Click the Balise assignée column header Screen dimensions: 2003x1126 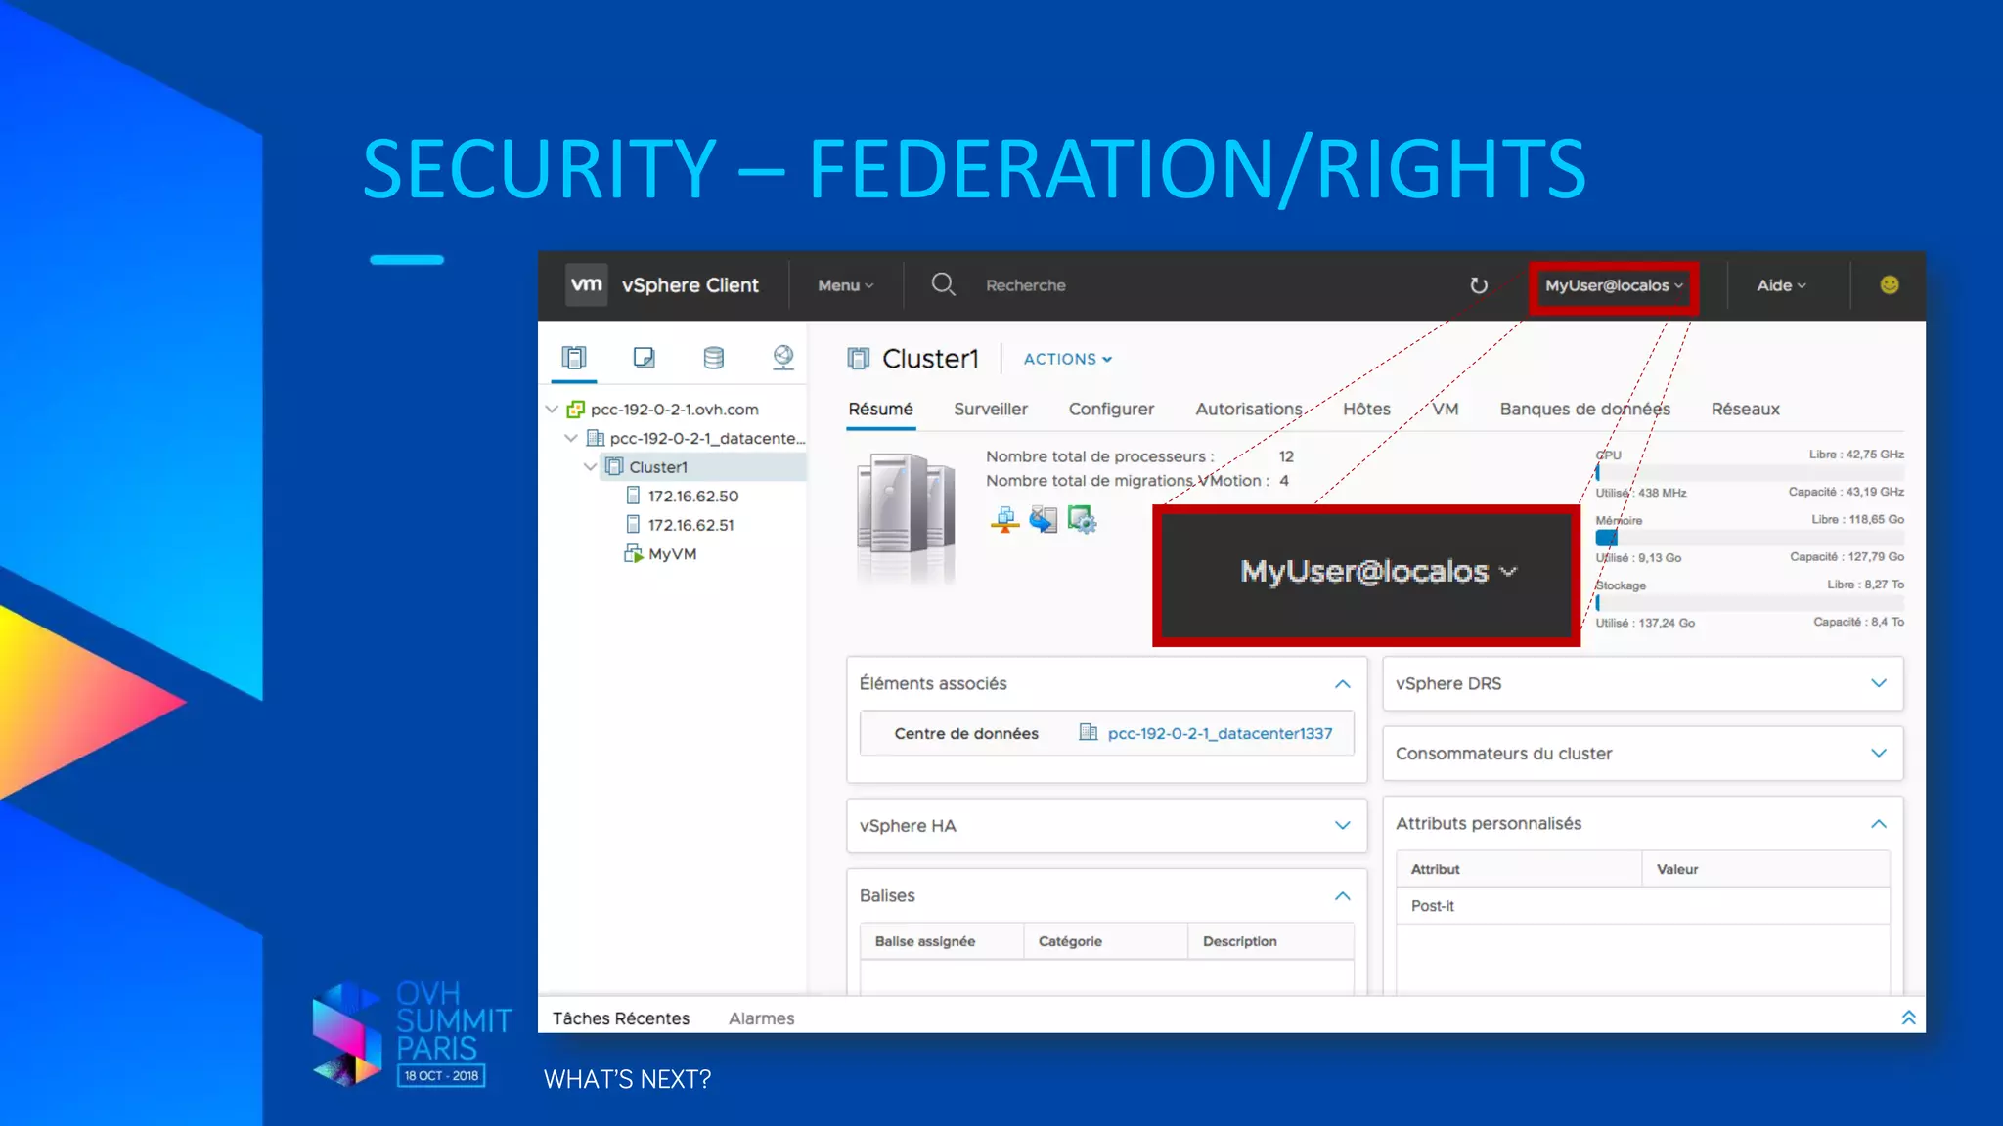[942, 941]
